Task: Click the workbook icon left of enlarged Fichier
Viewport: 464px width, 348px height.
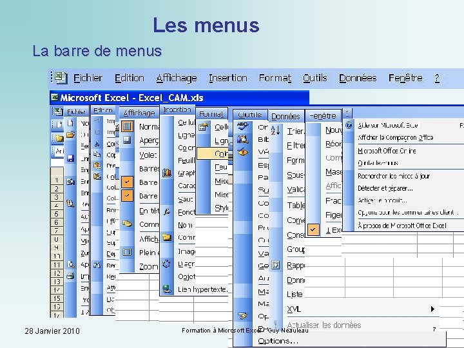Action: [x=61, y=78]
